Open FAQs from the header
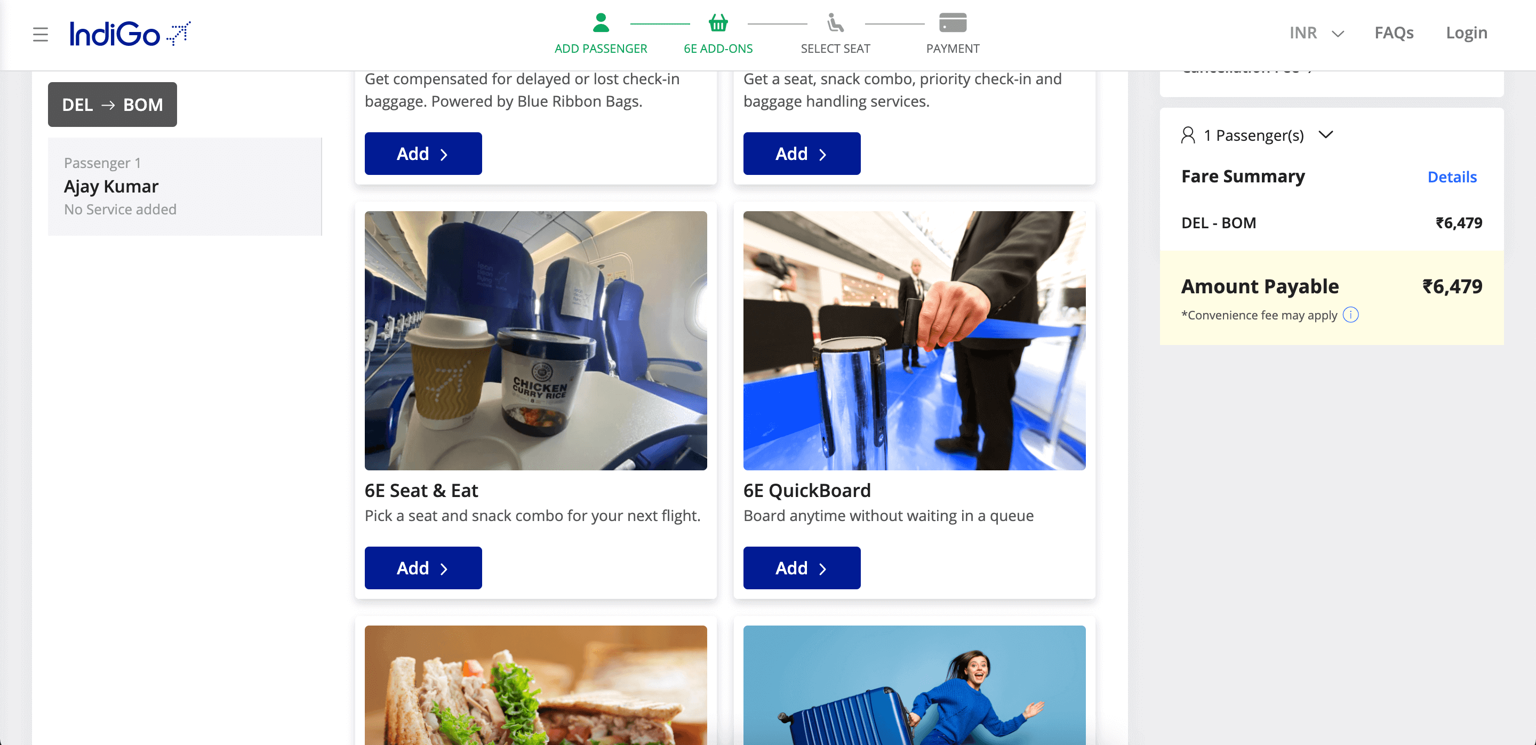 point(1394,33)
